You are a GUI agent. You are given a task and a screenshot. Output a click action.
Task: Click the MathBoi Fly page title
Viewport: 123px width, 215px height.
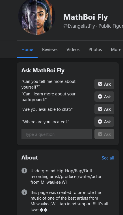86,17
